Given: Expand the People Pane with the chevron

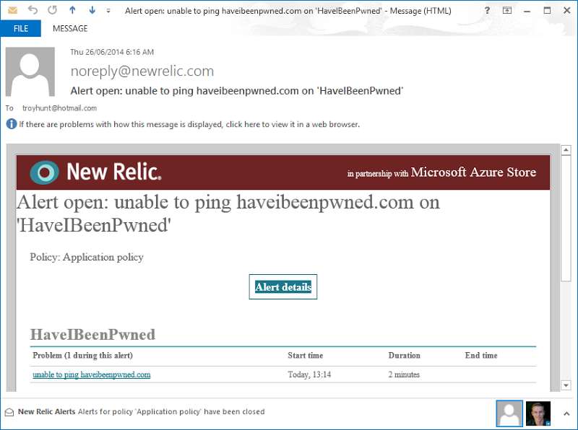Looking at the screenshot, I should [x=566, y=413].
